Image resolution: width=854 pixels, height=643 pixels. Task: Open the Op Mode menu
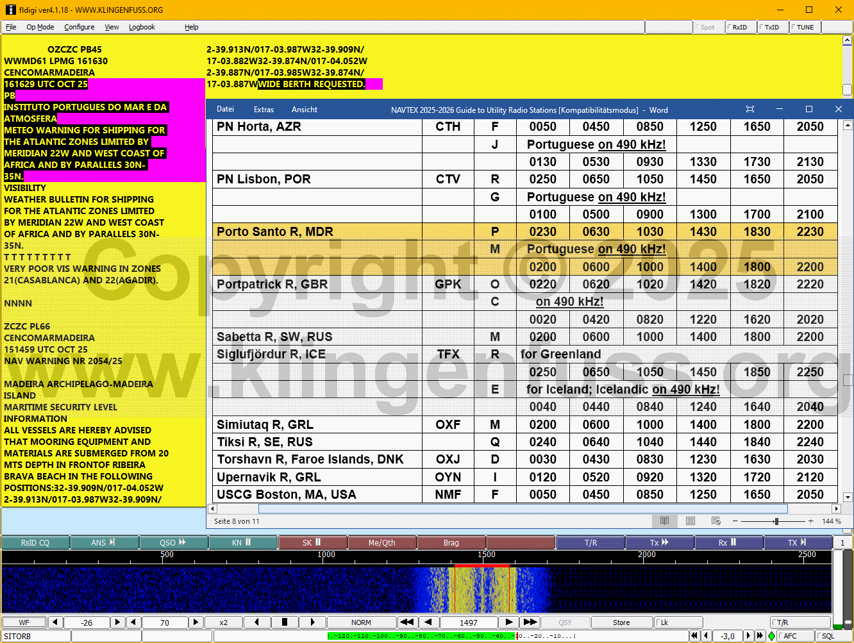point(40,27)
